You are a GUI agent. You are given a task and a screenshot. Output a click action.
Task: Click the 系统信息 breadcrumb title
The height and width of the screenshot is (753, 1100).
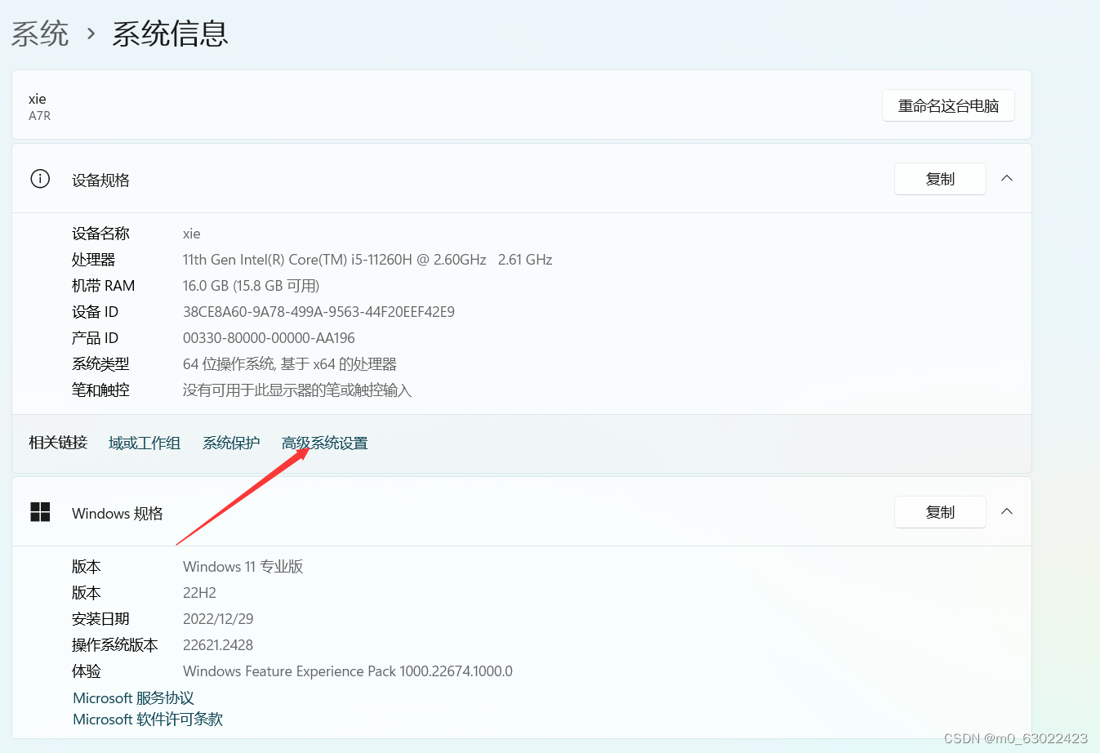170,33
